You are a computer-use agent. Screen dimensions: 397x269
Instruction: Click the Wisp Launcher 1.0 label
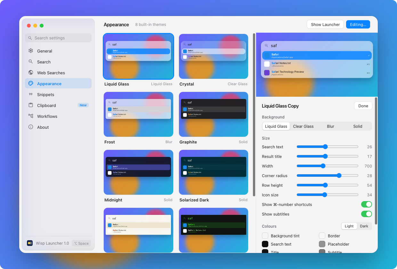(52, 243)
